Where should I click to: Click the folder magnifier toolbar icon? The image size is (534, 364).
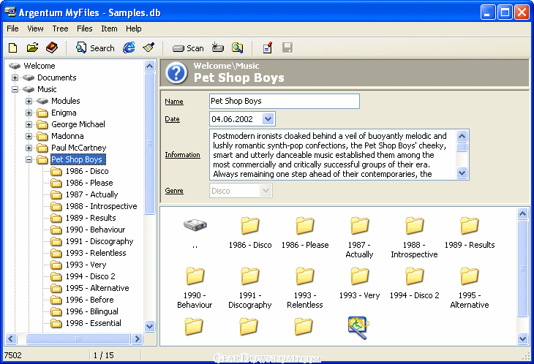pyautogui.click(x=237, y=48)
